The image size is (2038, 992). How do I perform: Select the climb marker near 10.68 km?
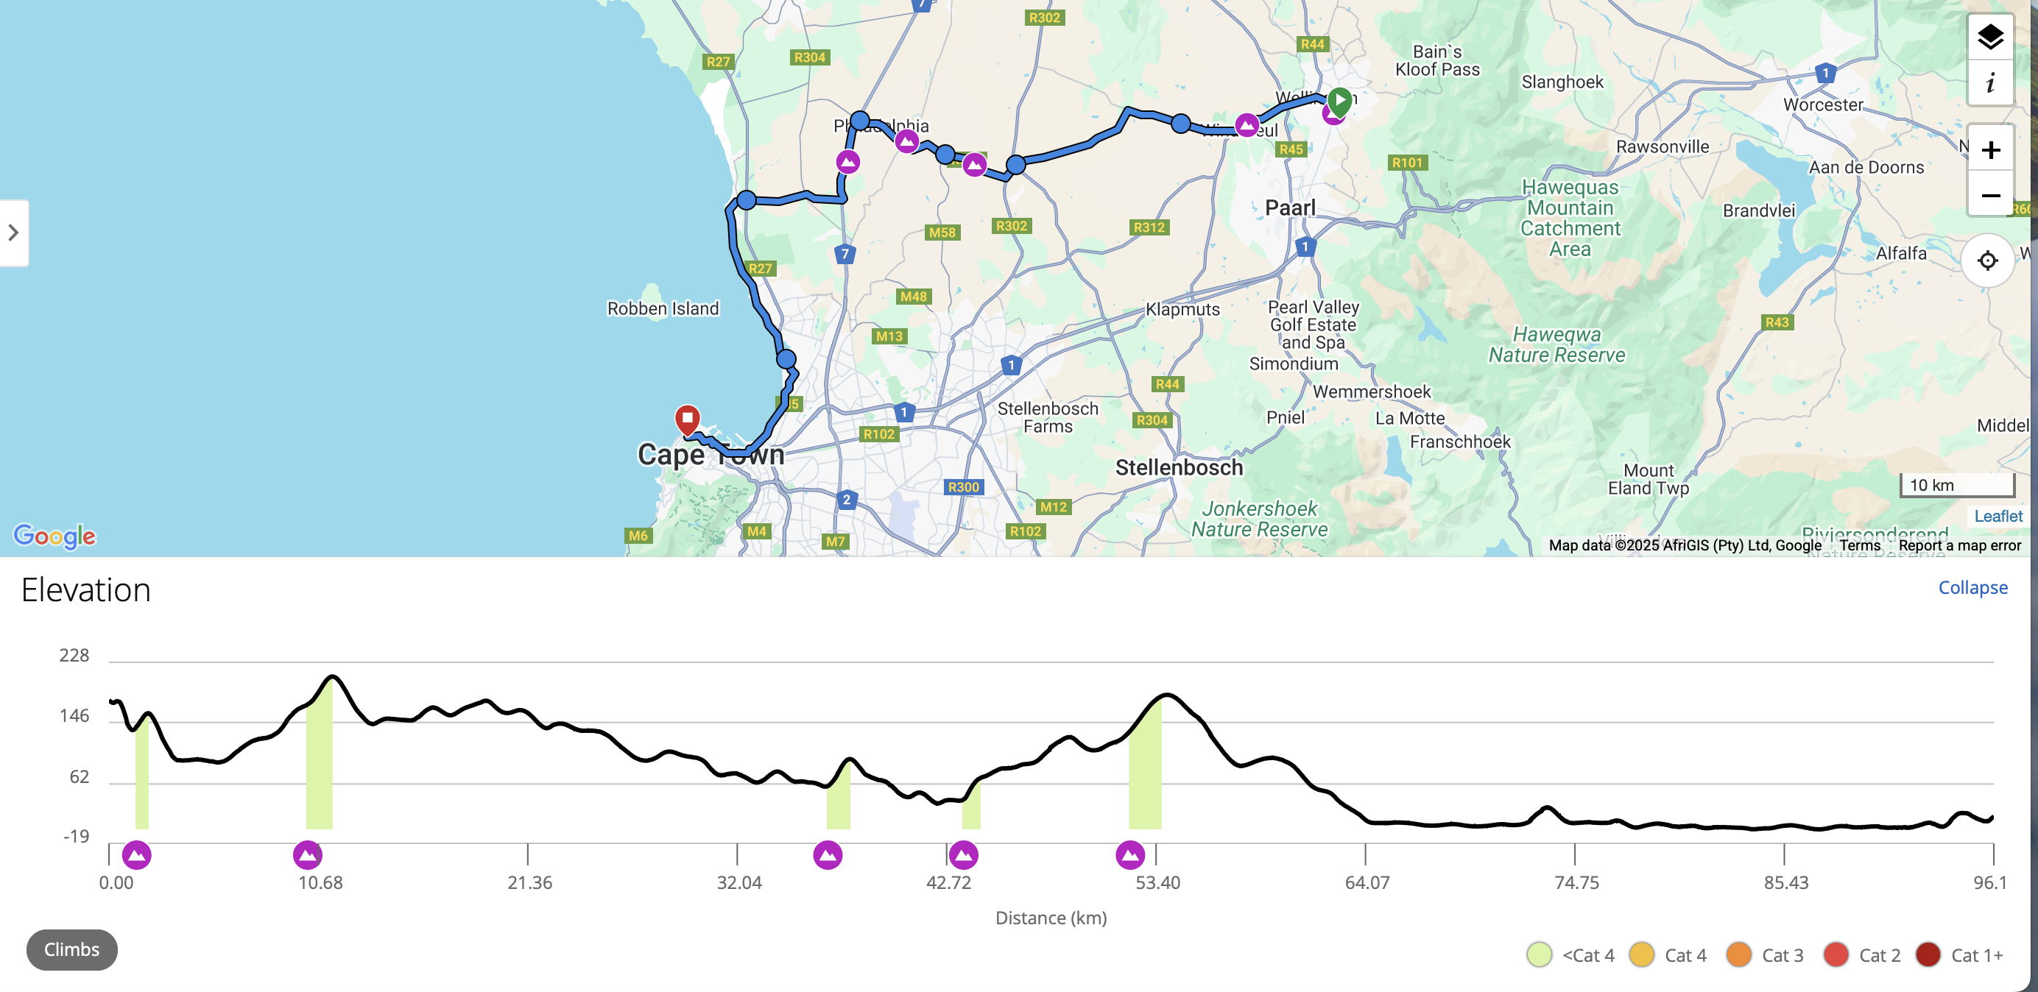coord(307,854)
